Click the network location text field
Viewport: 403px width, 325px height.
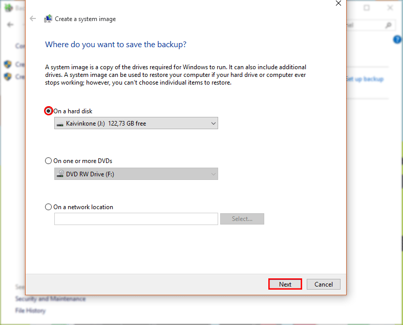[136, 219]
